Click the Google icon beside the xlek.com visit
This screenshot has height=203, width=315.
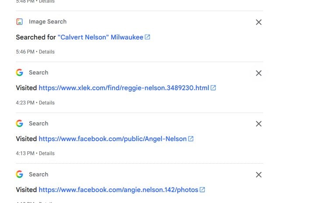pos(19,72)
